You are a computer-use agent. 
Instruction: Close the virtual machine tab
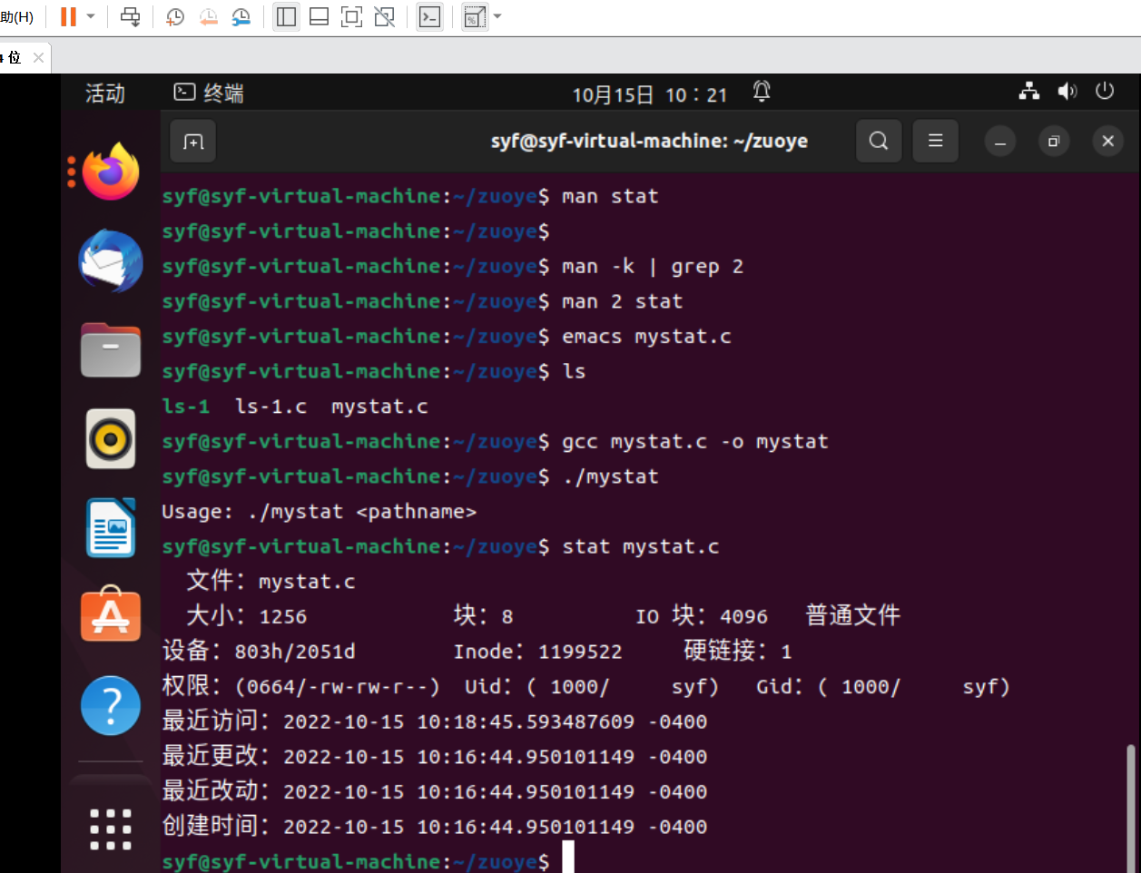[x=38, y=57]
